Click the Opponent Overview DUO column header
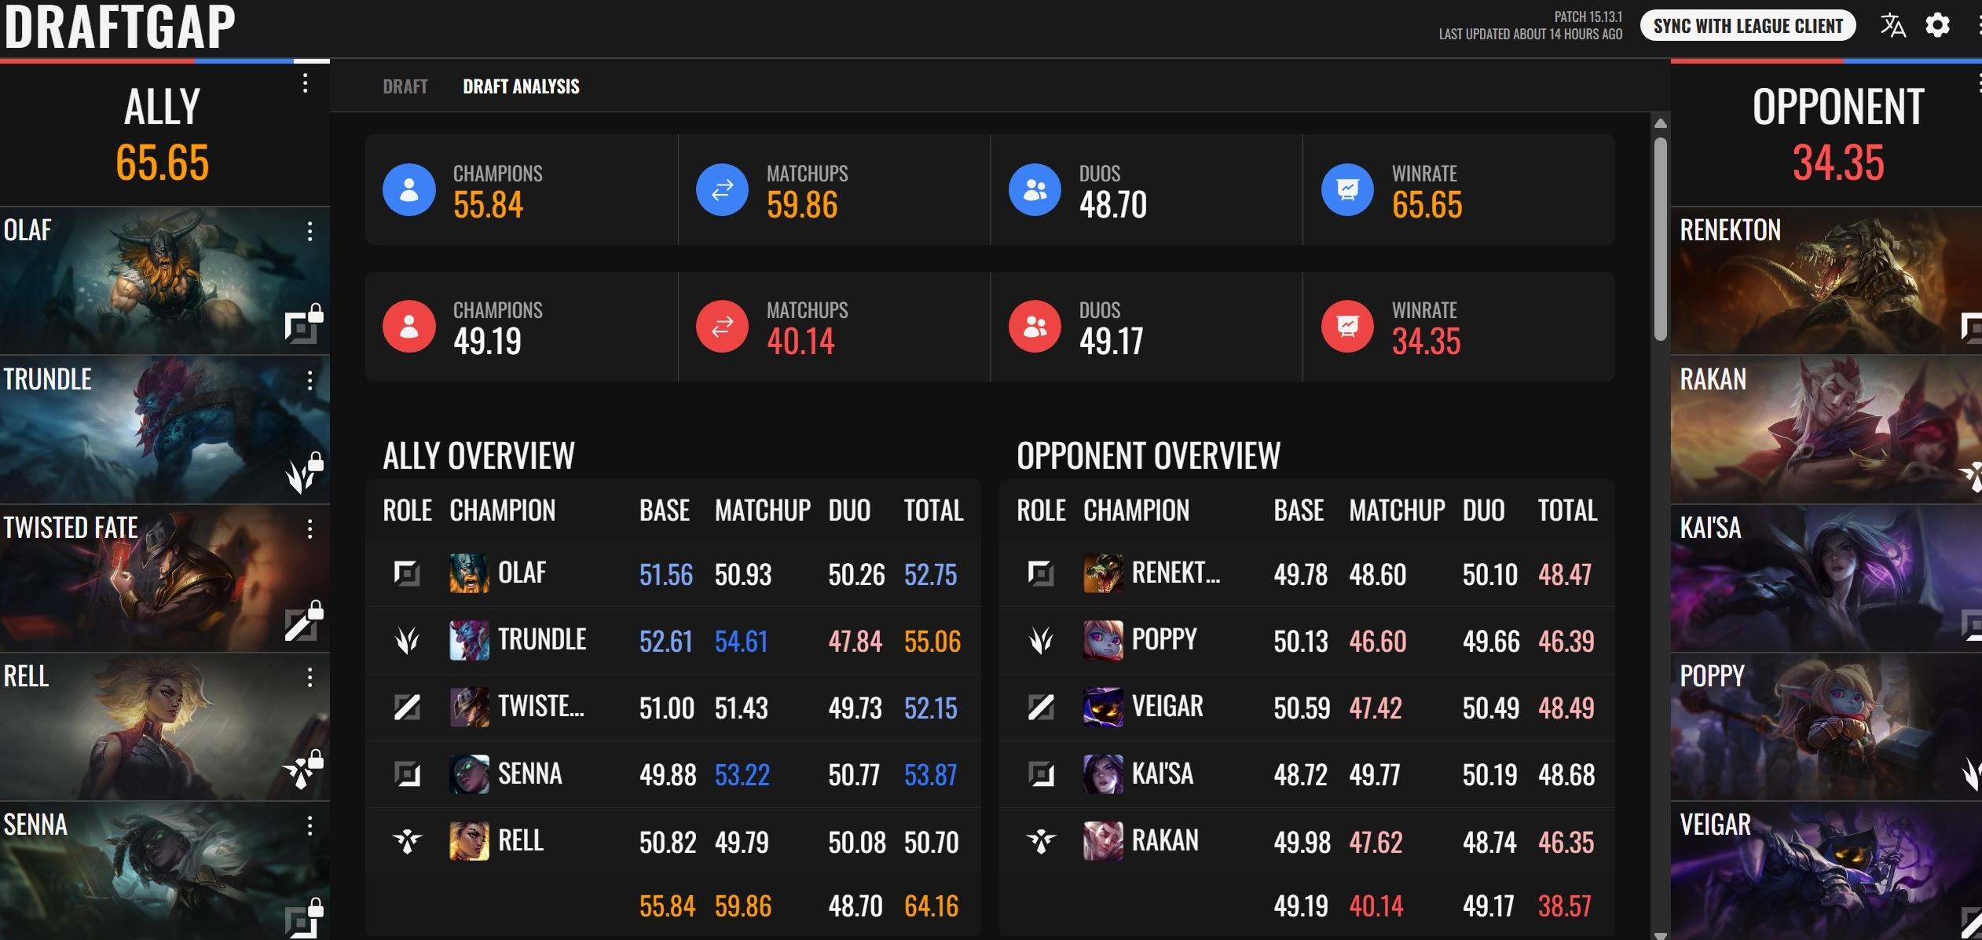 [1483, 510]
